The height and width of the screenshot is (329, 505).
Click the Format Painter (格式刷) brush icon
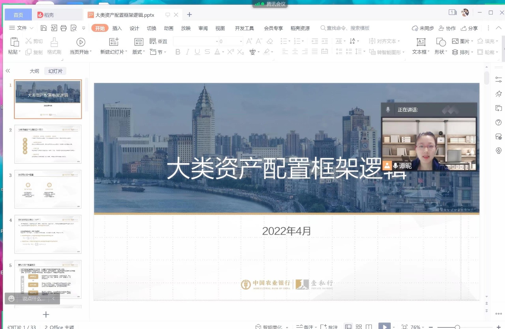pos(54,42)
